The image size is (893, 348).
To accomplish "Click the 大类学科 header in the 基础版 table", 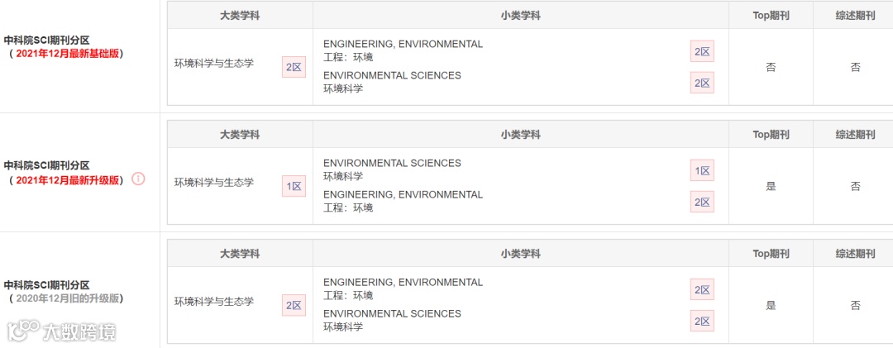I will click(x=240, y=16).
